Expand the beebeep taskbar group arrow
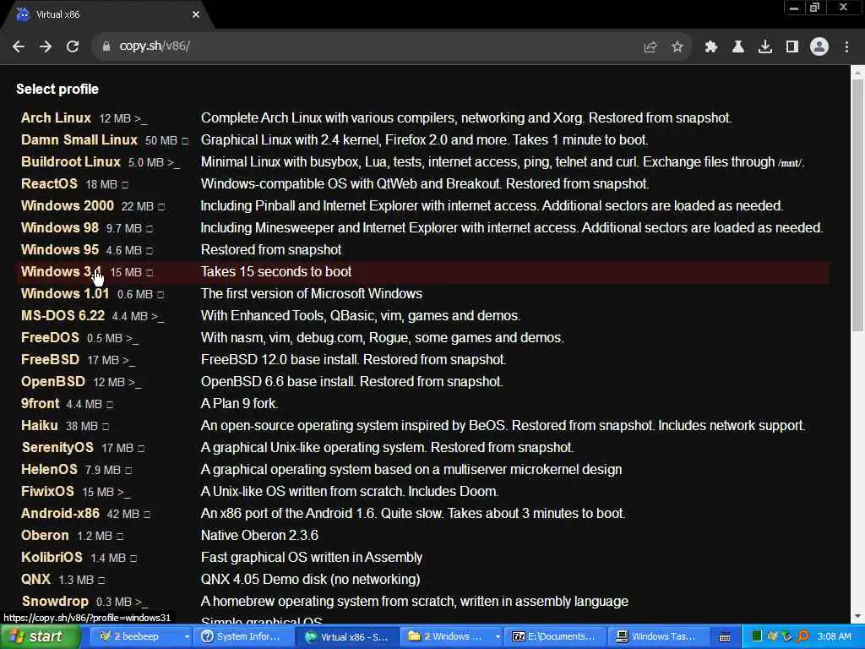 tap(187, 637)
